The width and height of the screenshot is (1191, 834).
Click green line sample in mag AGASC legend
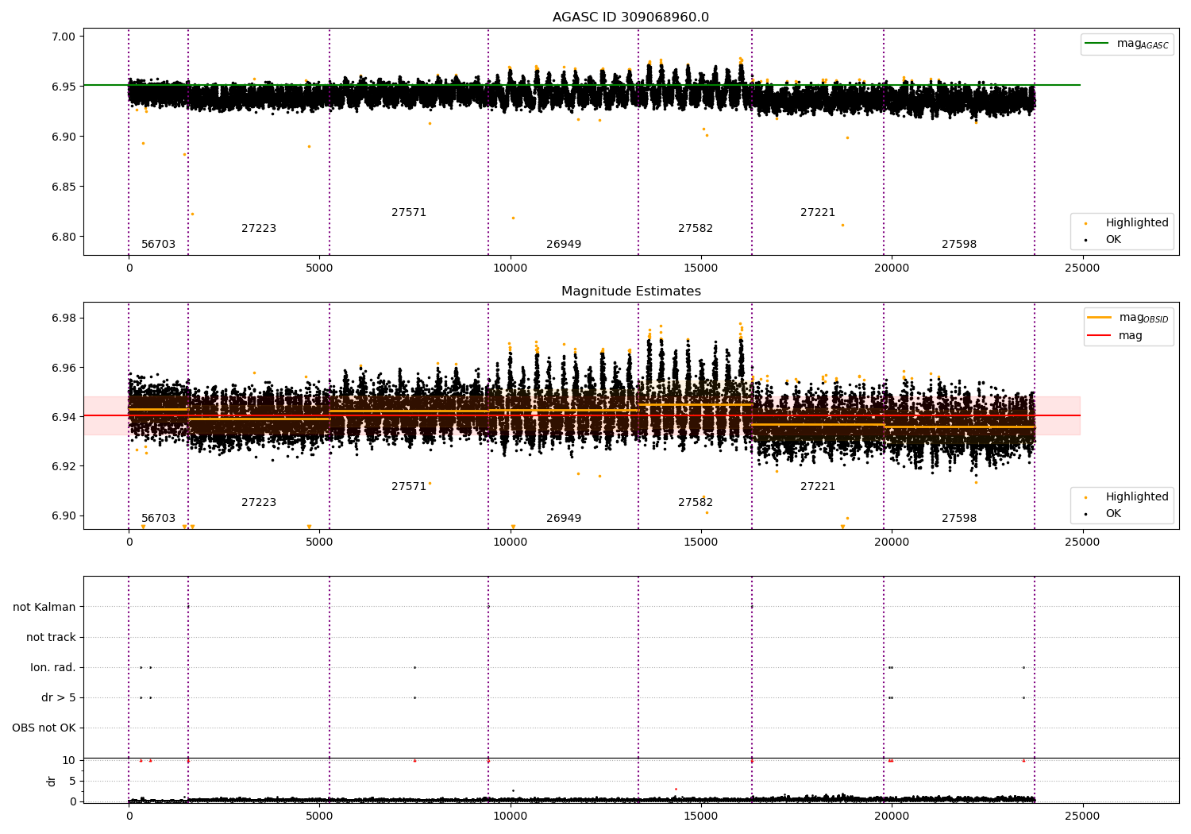click(x=1097, y=43)
